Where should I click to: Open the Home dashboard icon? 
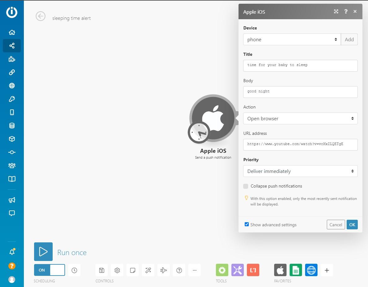[x=12, y=32]
